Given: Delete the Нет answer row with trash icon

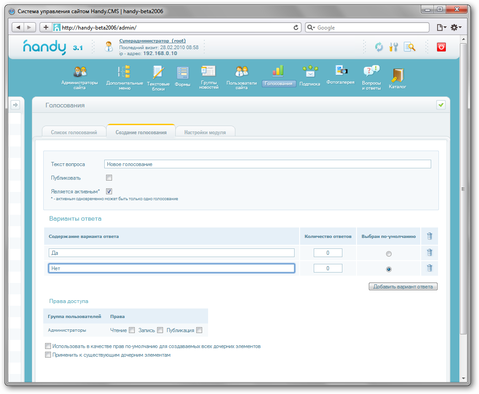Looking at the screenshot, I should 429,268.
